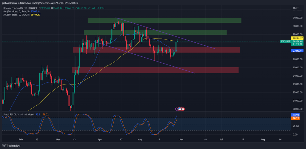Image resolution: width=306 pixels, height=149 pixels.
Task: Select the Stoch RSI indicator legend
Action: point(19,114)
